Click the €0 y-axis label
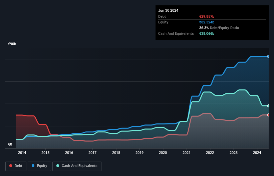274x176 pixels. click(10, 144)
